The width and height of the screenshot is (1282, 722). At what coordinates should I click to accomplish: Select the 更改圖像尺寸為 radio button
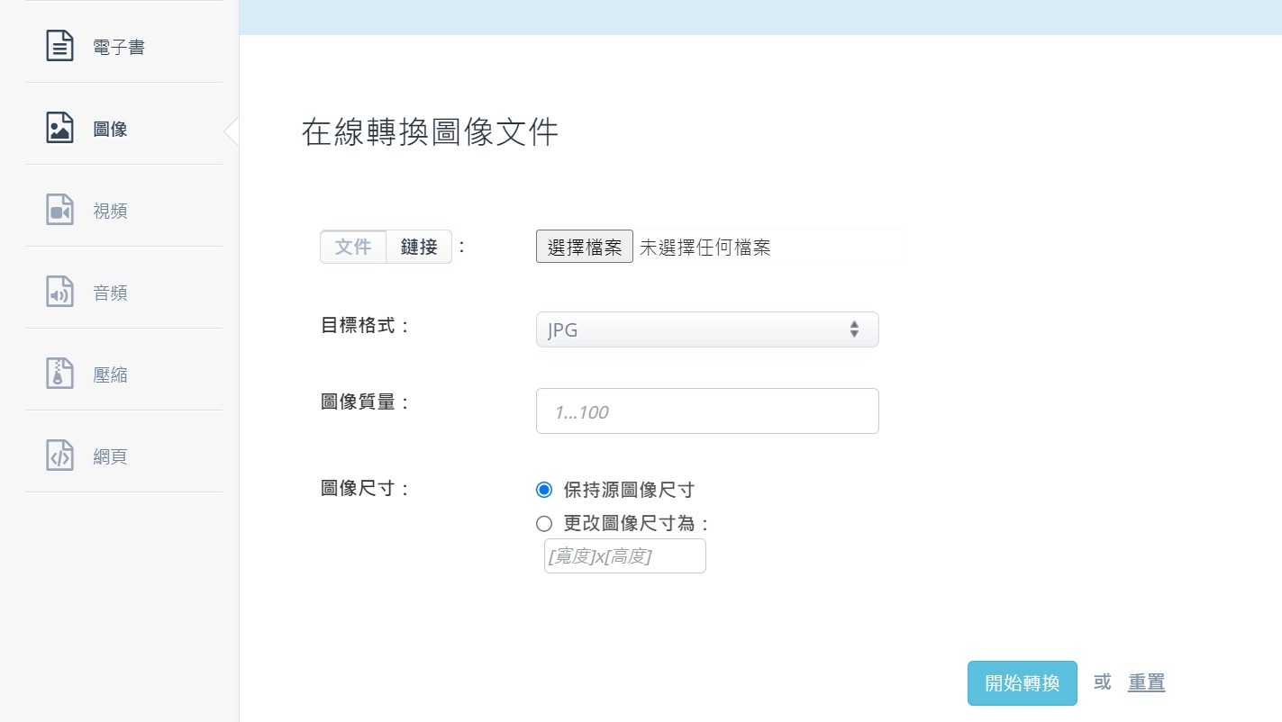pyautogui.click(x=544, y=524)
